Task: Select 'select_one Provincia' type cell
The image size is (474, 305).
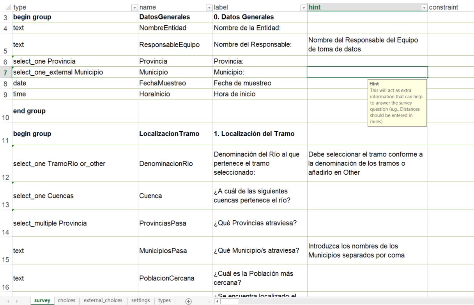Action: 75,61
